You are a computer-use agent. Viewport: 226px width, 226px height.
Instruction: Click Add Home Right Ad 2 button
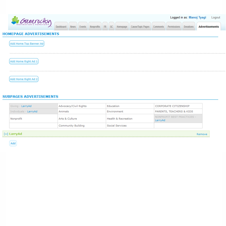click(24, 79)
